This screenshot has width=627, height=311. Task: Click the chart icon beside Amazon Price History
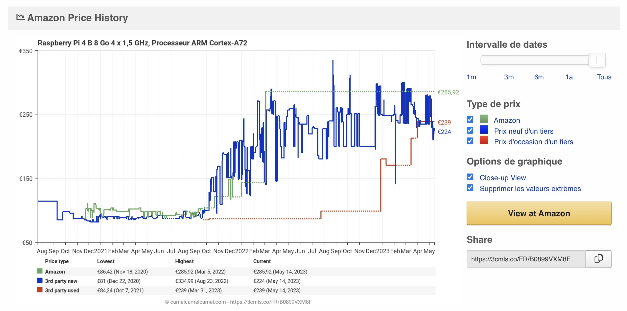point(20,17)
